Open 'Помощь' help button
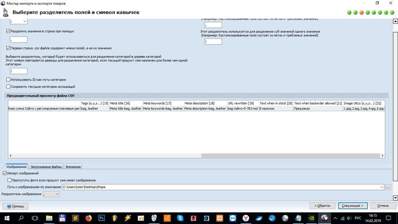The height and width of the screenshot is (224, 398). 16,206
